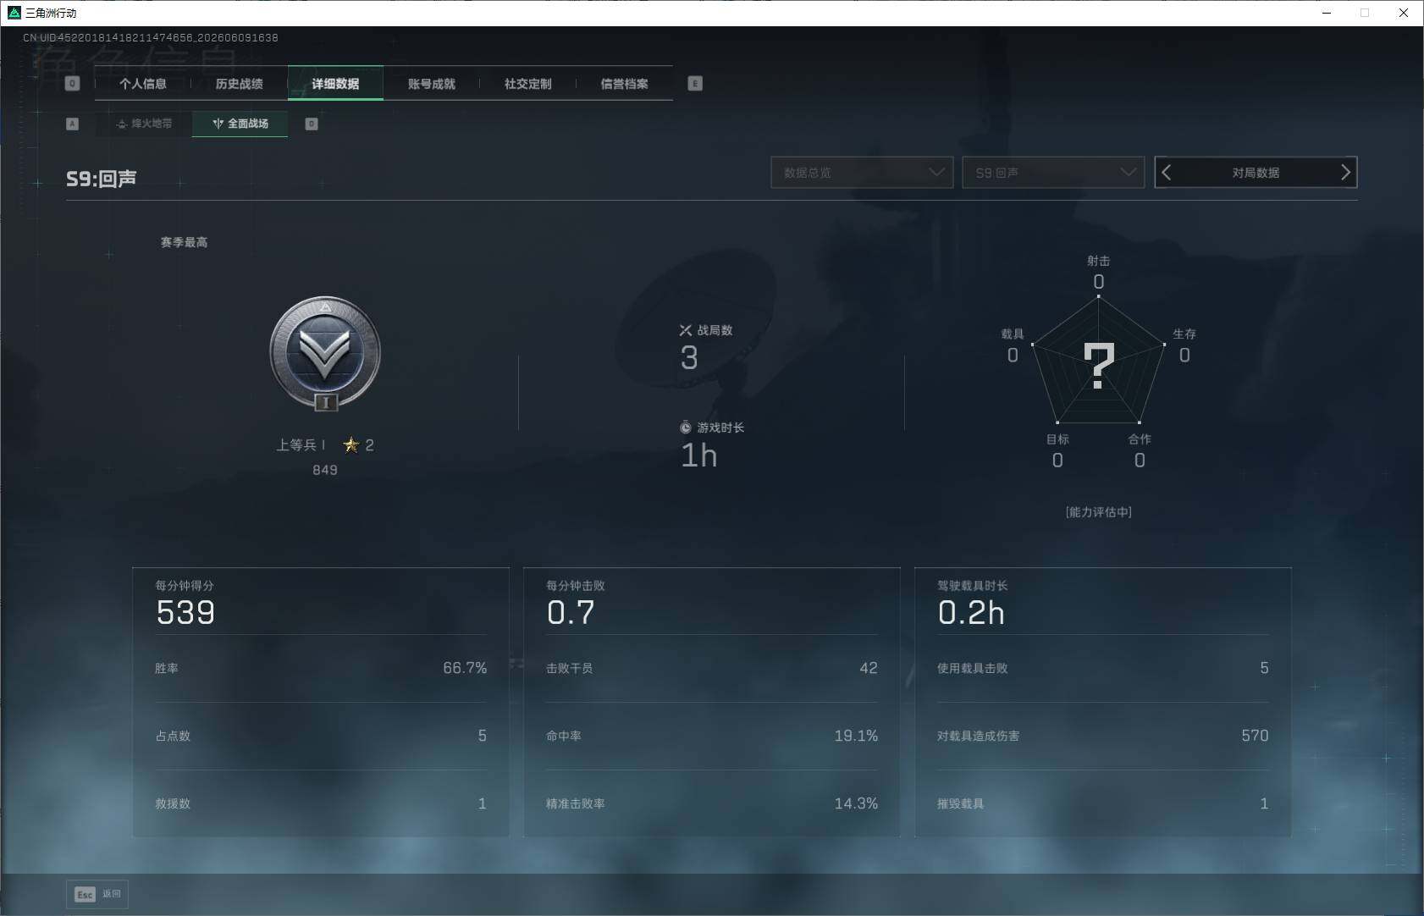Viewport: 1424px width, 916px height.
Task: Close the 三角洲行动 window
Action: coord(1404,13)
